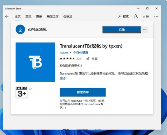This screenshot has height=135, width=167.
Task: Click the TranslucentTB app logo image
Action: (35, 62)
